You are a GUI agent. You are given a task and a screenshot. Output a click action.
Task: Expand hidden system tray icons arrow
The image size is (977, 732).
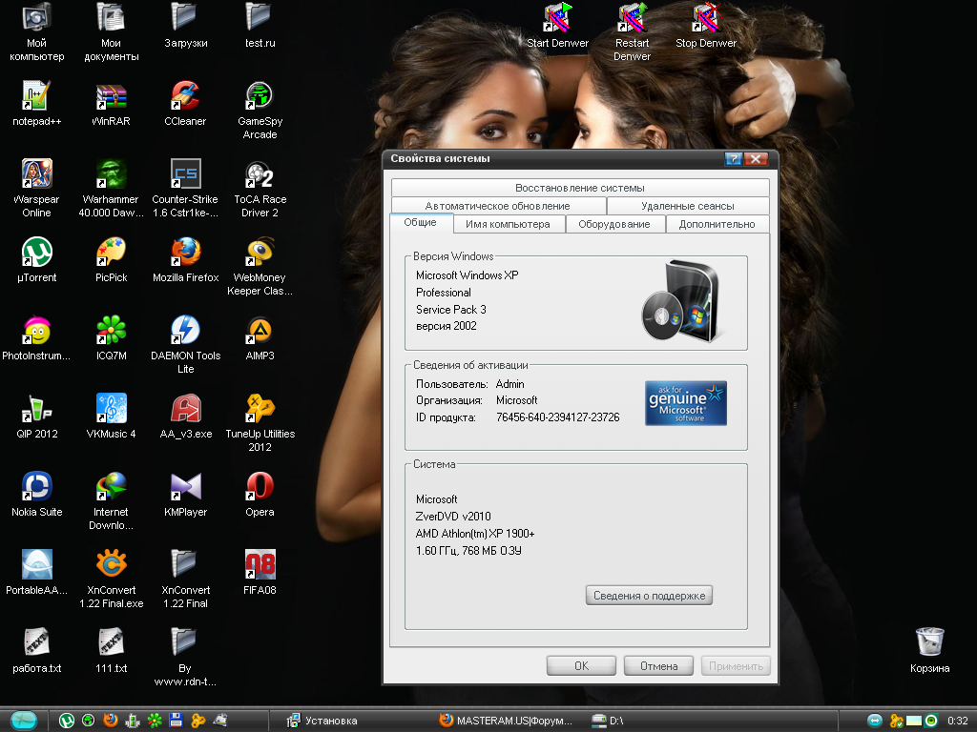coord(875,721)
